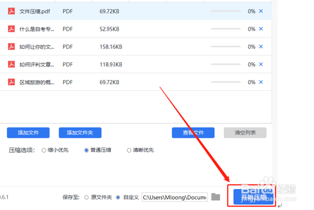Click the size value 52.95KB
The image size is (314, 210).
(109, 29)
